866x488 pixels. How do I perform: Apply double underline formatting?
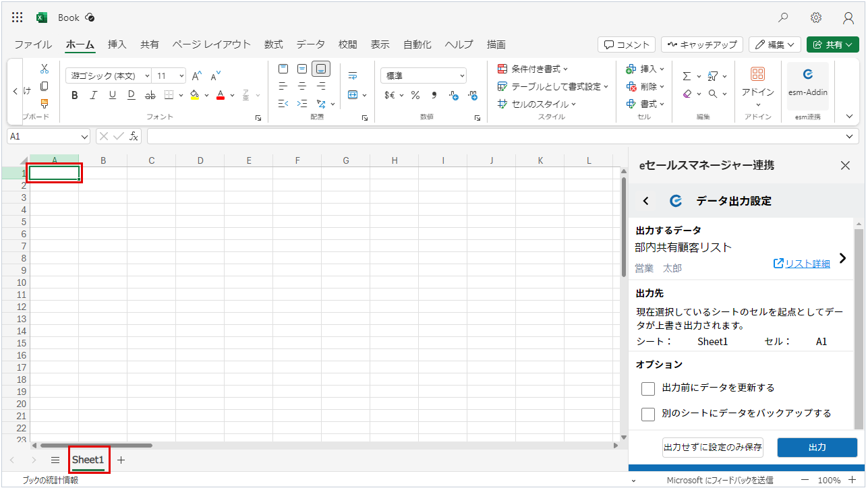(132, 95)
